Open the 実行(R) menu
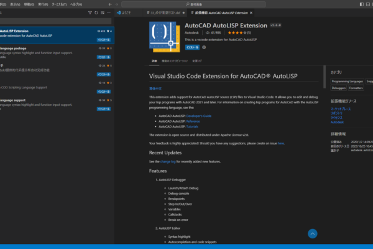Screen dimensions: 373x249 [x=43, y=4]
